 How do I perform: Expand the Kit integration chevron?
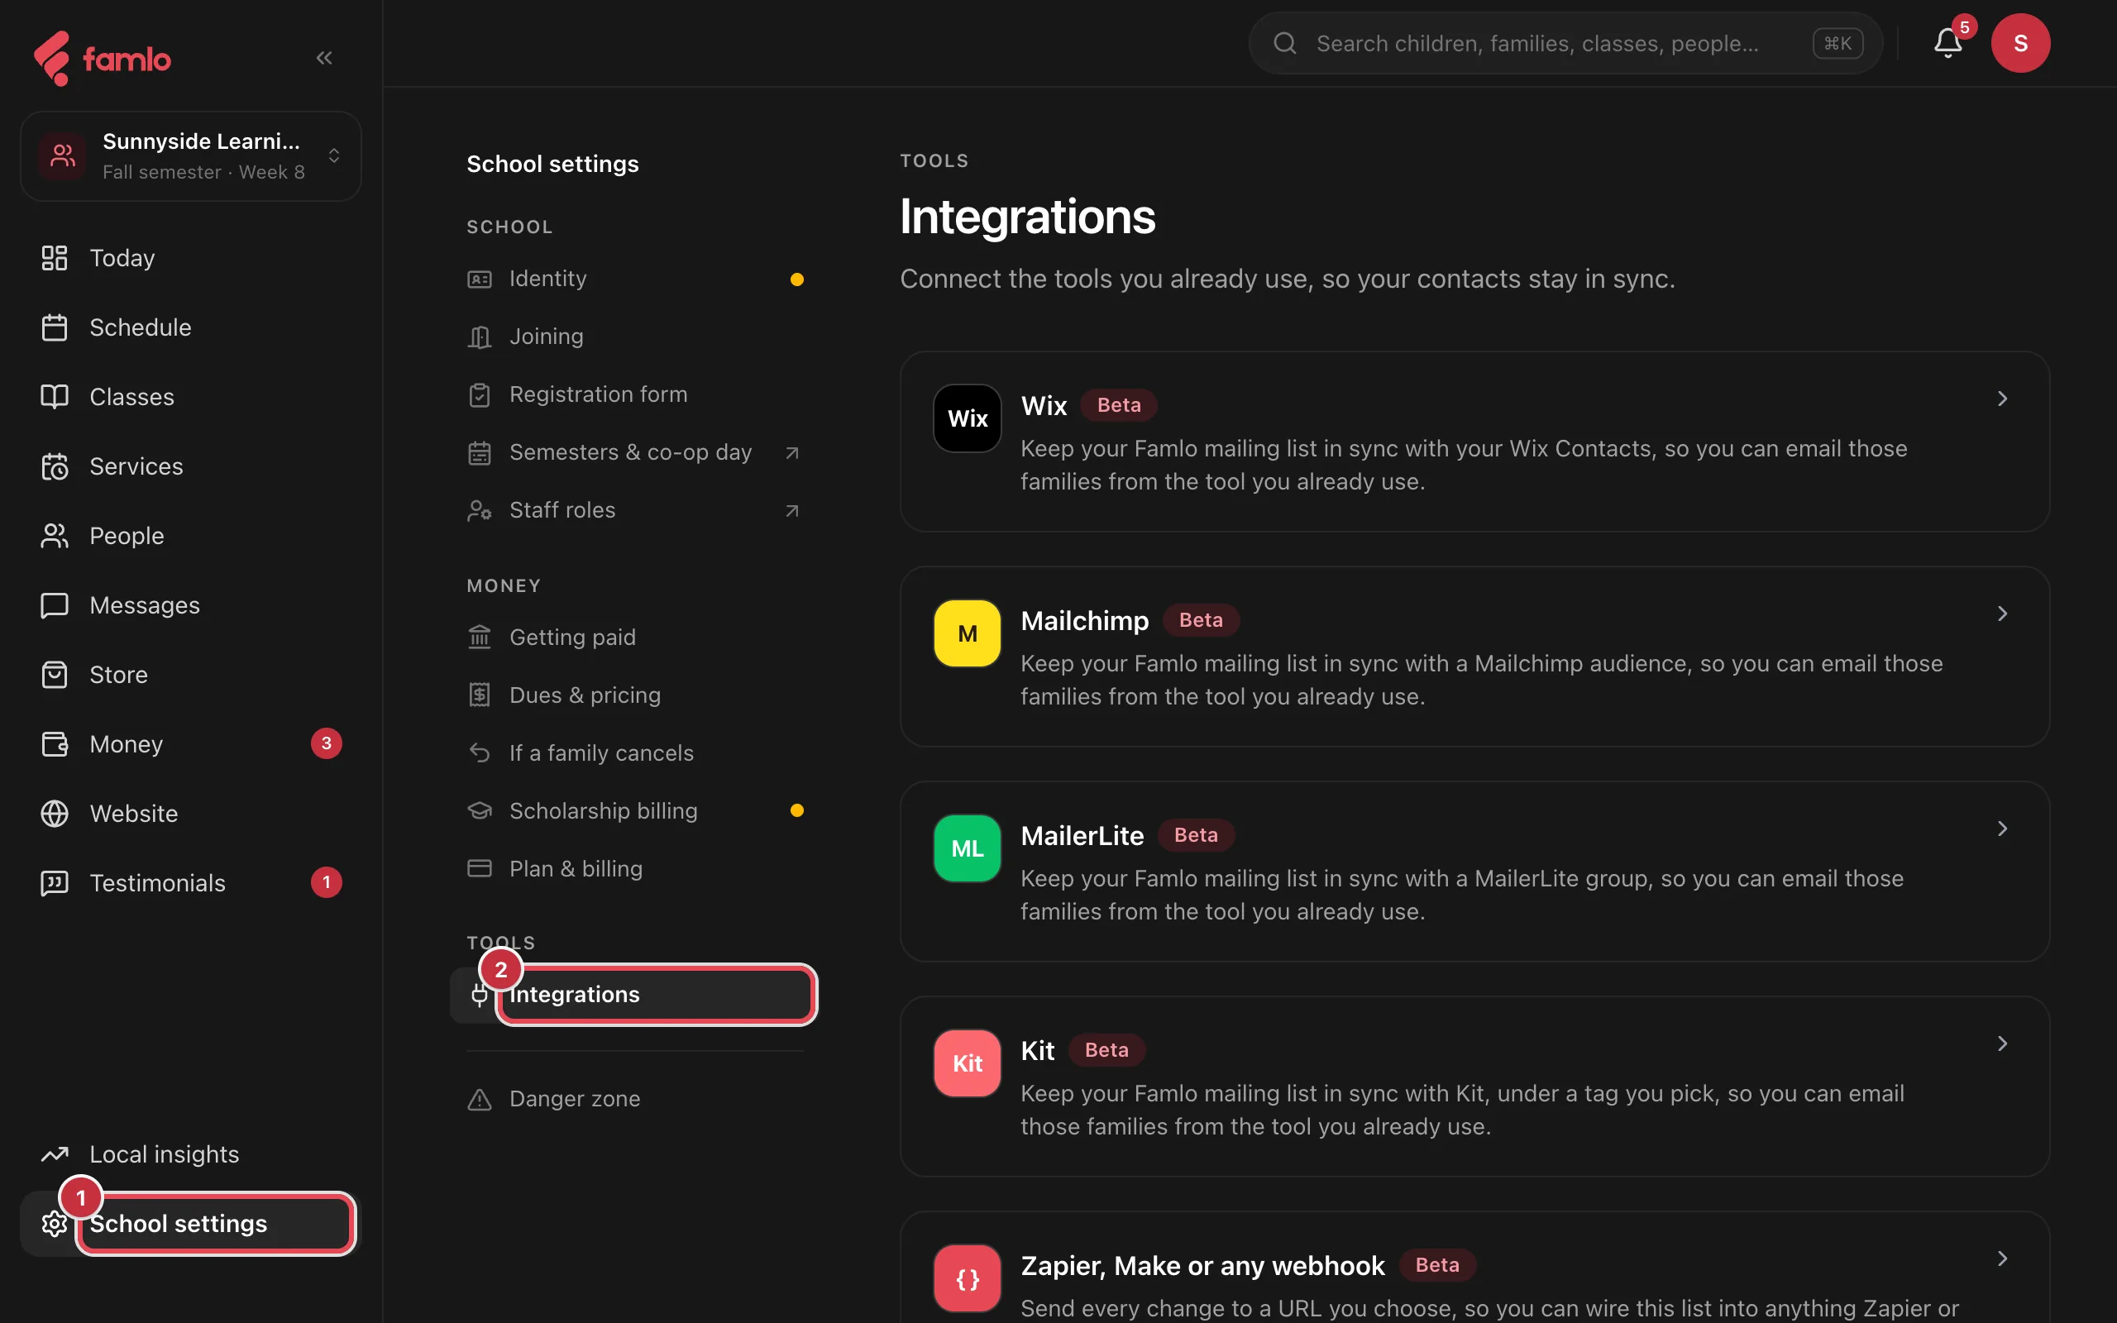coord(2001,1044)
